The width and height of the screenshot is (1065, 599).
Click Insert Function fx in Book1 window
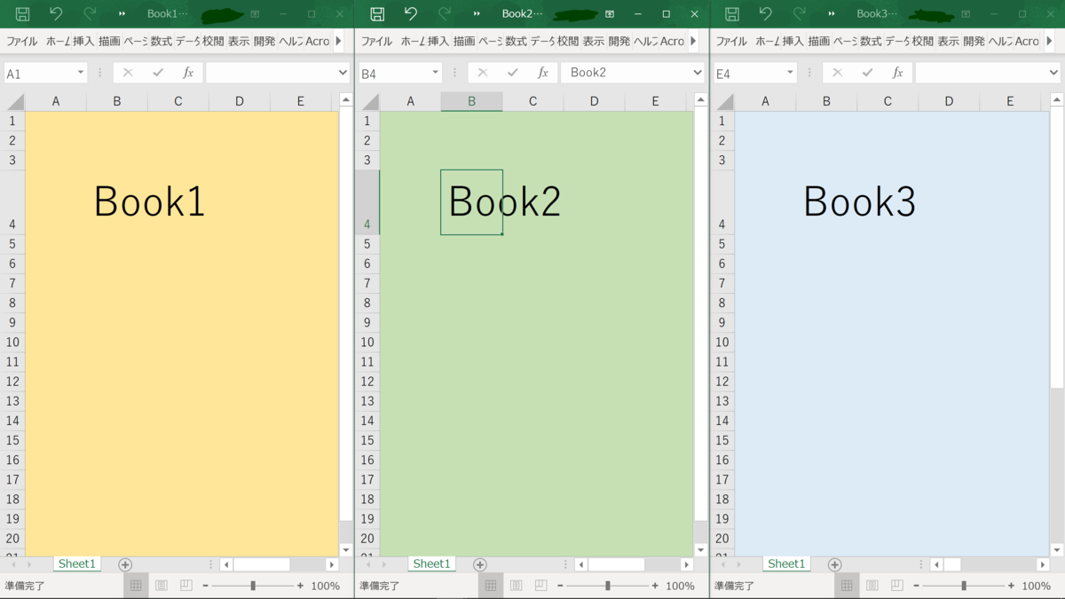coord(188,73)
